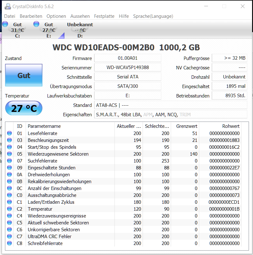The width and height of the screenshot is (253, 255).
Task: Click status orb for Aktuell schwebende Sektoren
Action: pyautogui.click(x=9, y=222)
